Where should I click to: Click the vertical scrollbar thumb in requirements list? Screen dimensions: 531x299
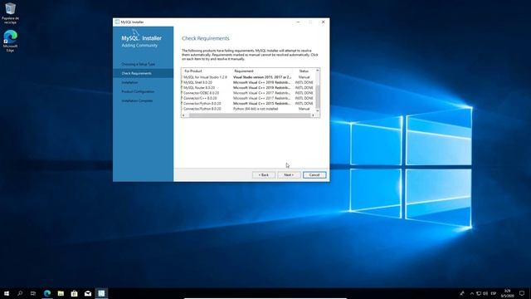pyautogui.click(x=318, y=97)
